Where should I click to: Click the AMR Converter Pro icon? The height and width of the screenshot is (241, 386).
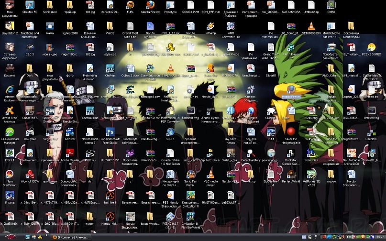(x=231, y=26)
